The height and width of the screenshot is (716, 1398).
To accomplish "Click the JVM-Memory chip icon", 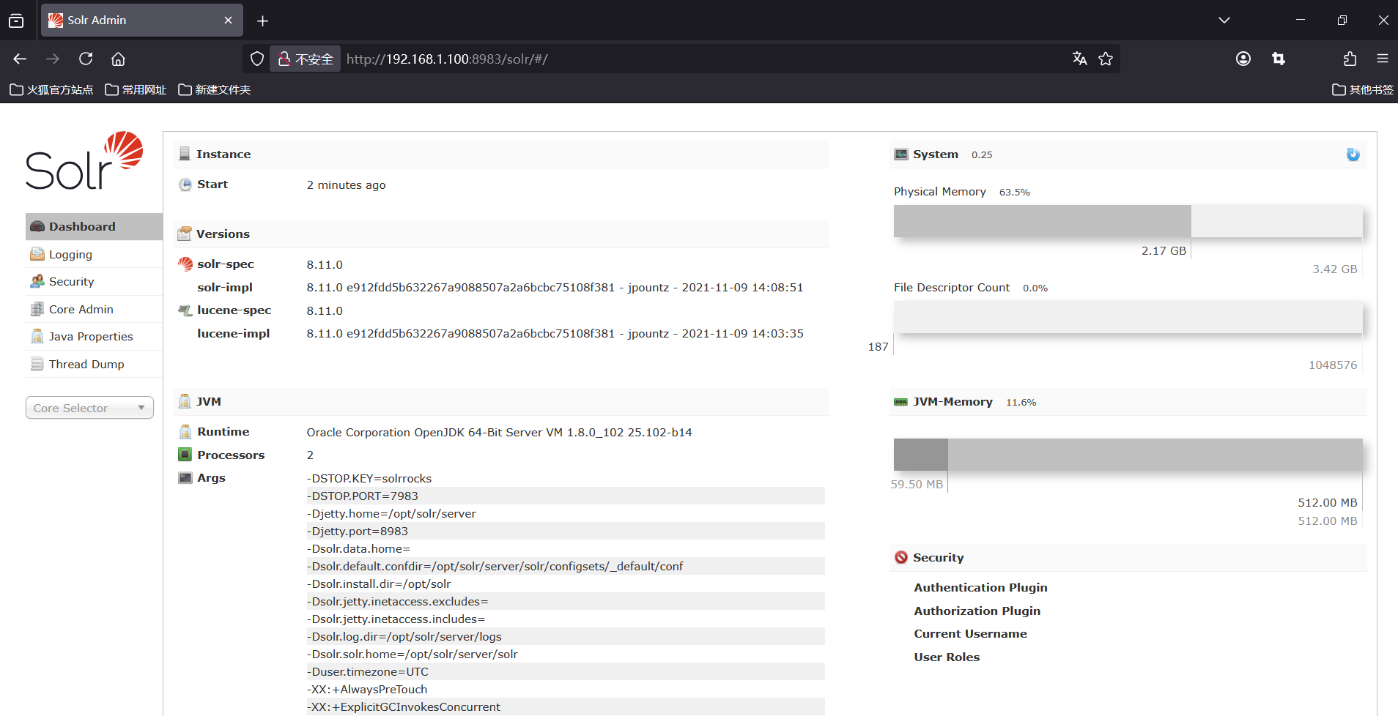I will tap(901, 402).
